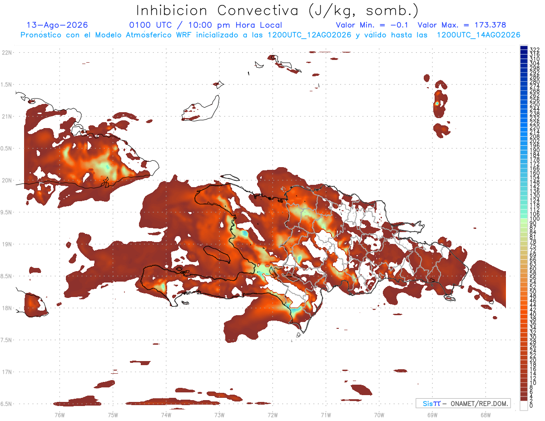
Task: Click the "1200UTC_14AGO2026" valid-until time
Action: (478, 35)
